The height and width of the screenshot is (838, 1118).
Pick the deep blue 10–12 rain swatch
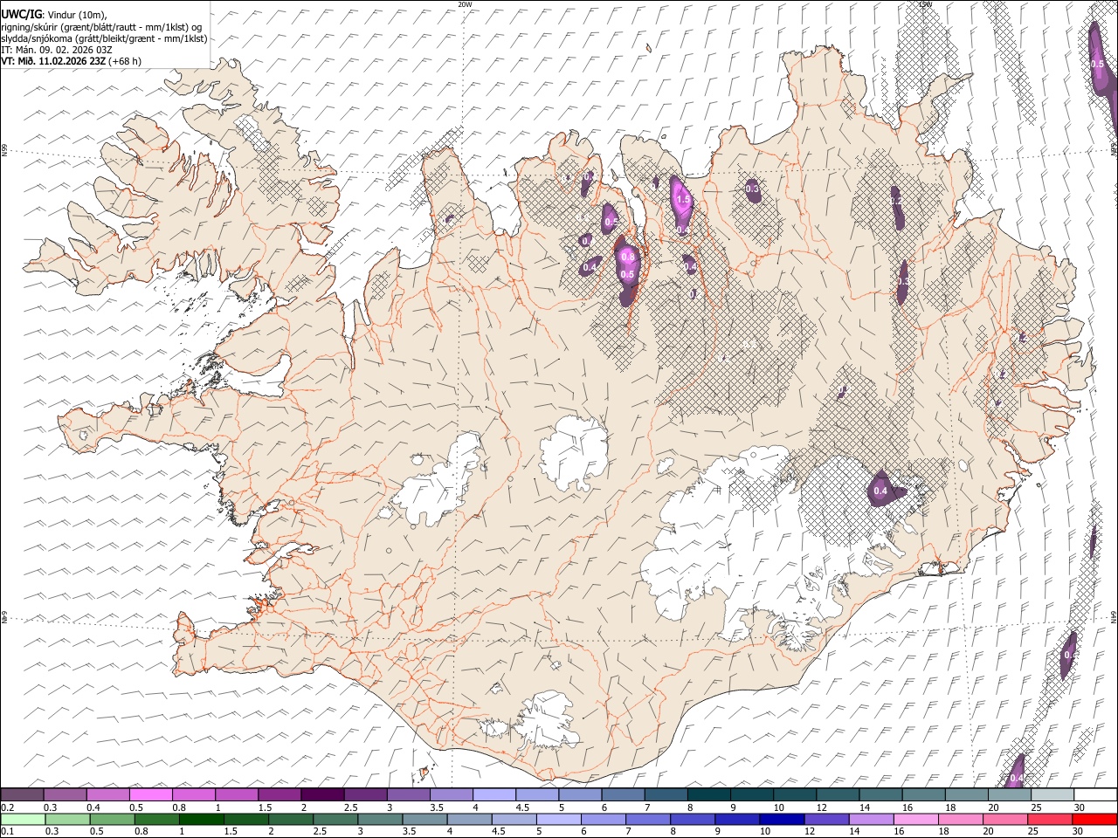click(781, 819)
